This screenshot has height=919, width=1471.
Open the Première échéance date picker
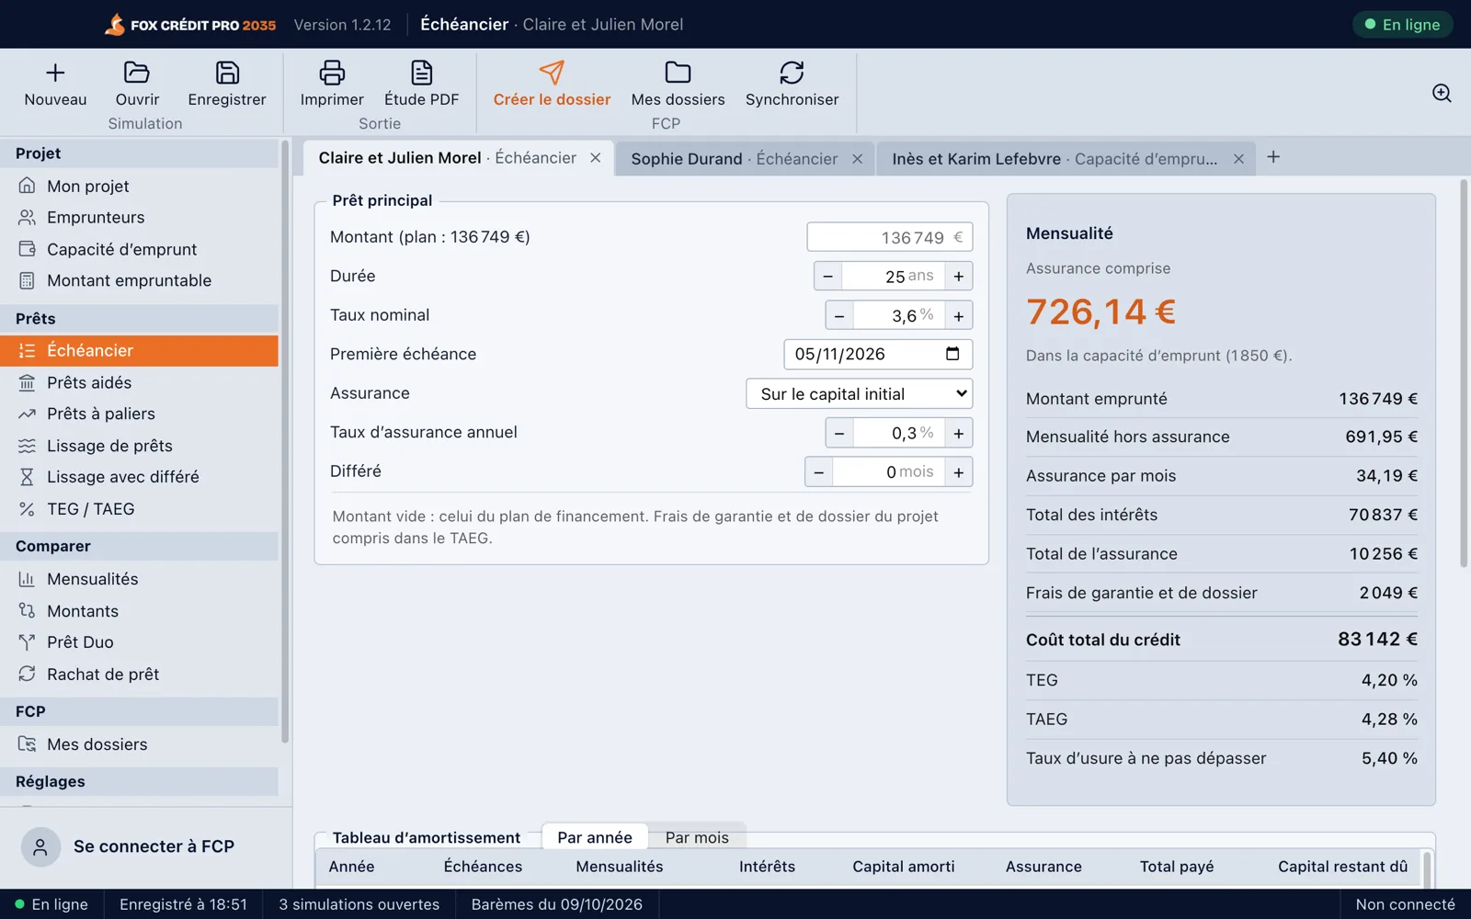click(952, 354)
